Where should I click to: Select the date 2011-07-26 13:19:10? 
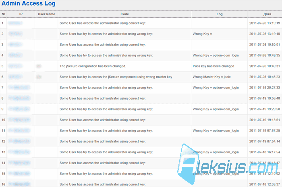point(265,34)
